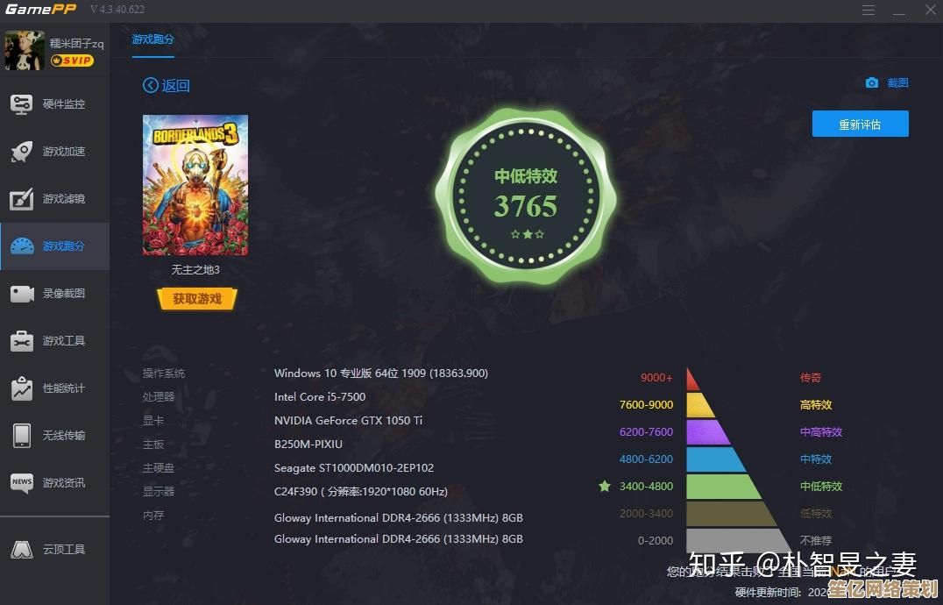Select 游戏资讯 sidebar label
The image size is (943, 605).
tap(64, 483)
